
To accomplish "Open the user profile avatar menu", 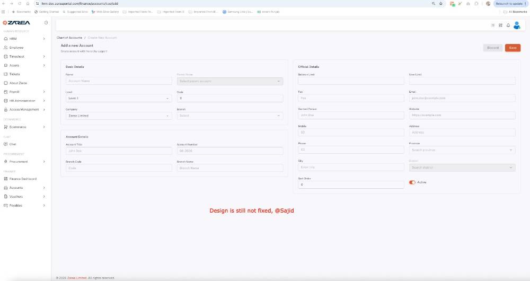I will 517,25.
